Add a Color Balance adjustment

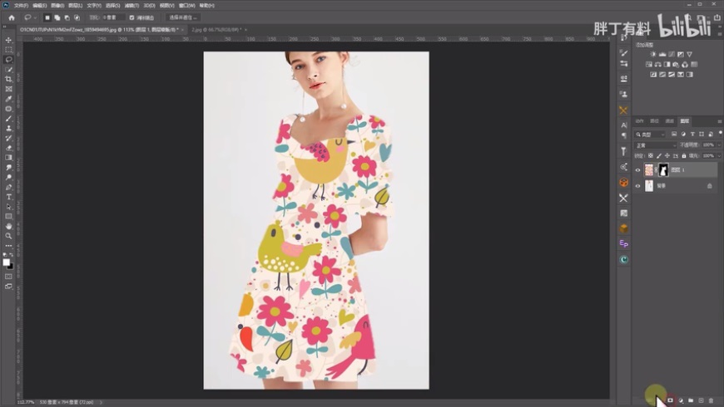pos(658,65)
